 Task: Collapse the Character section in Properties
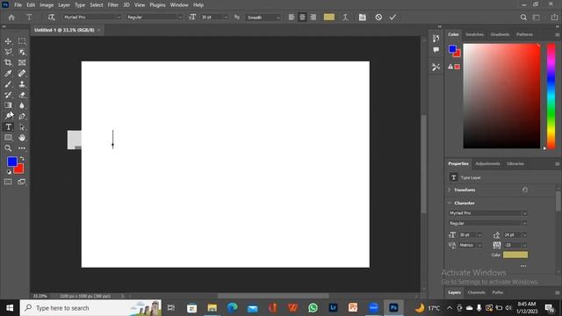(449, 203)
